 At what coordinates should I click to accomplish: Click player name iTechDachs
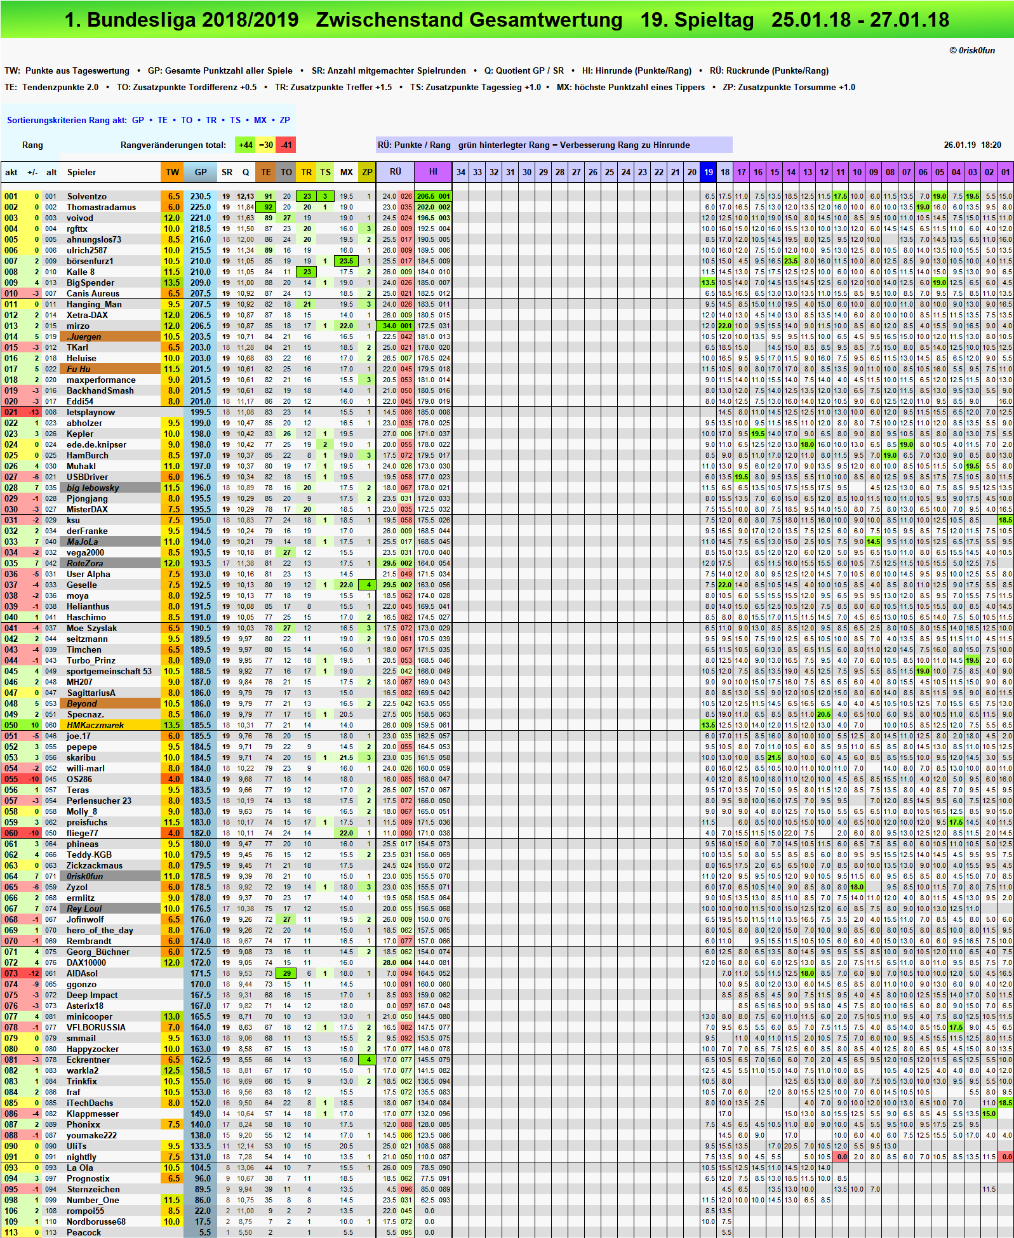(90, 1103)
